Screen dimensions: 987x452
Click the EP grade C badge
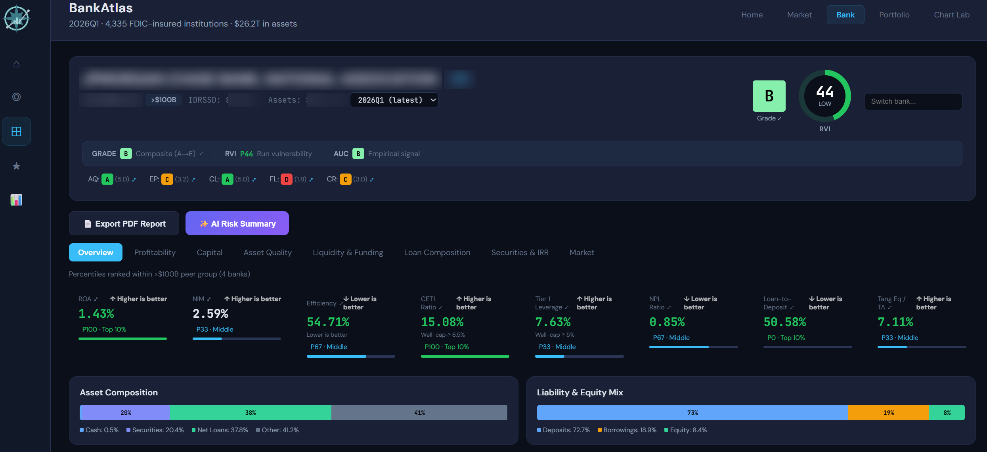click(x=167, y=179)
